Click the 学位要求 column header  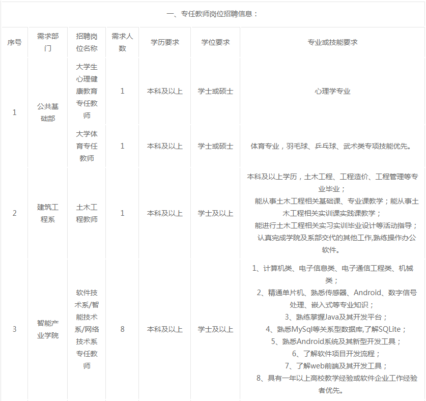(x=215, y=42)
